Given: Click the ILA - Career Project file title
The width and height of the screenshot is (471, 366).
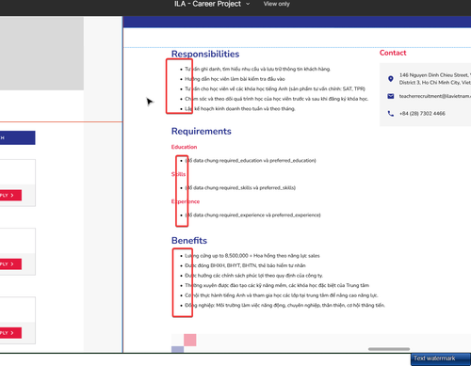Looking at the screenshot, I should click(207, 4).
